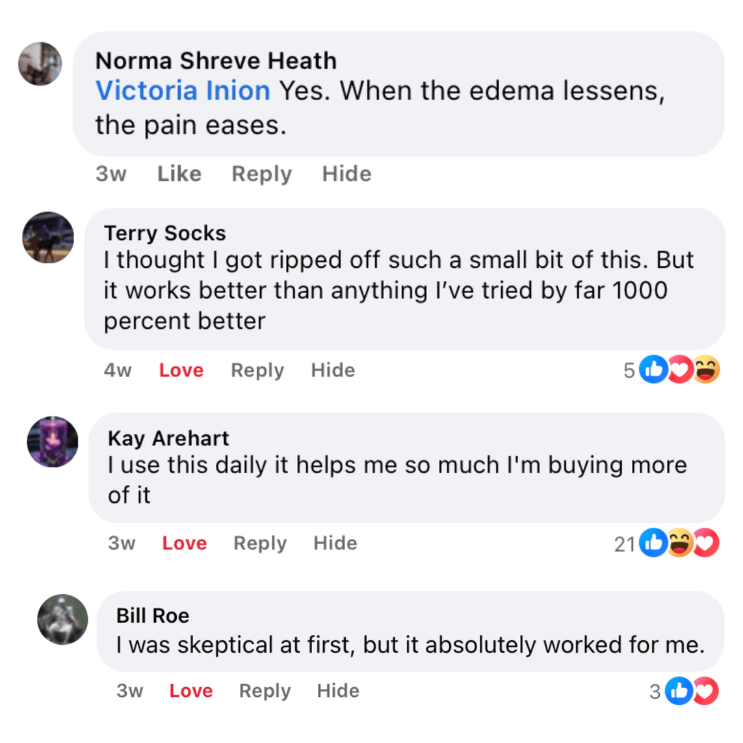Reply to Bill Roe's comment
This screenshot has height=743, width=743.
coord(265,690)
